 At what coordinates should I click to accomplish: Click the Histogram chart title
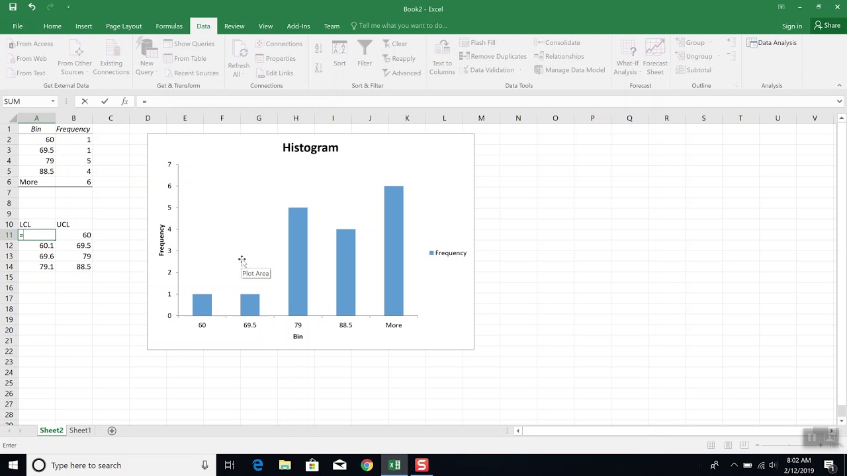coord(310,147)
